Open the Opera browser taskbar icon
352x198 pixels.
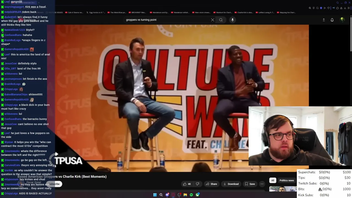[173, 195]
